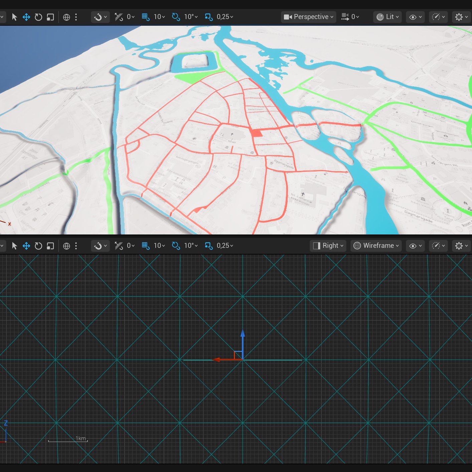The width and height of the screenshot is (472, 472).
Task: Click the gizmo plane handle square
Action: 238,355
